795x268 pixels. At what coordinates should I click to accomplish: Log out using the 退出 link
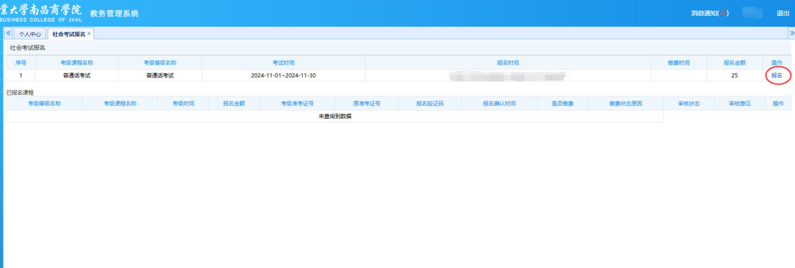click(783, 13)
